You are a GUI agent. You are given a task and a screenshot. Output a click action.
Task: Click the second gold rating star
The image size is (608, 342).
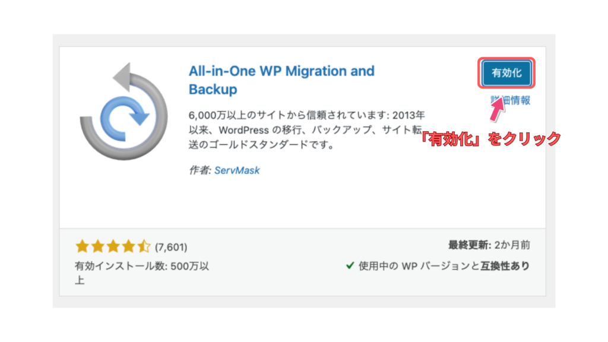pos(97,246)
